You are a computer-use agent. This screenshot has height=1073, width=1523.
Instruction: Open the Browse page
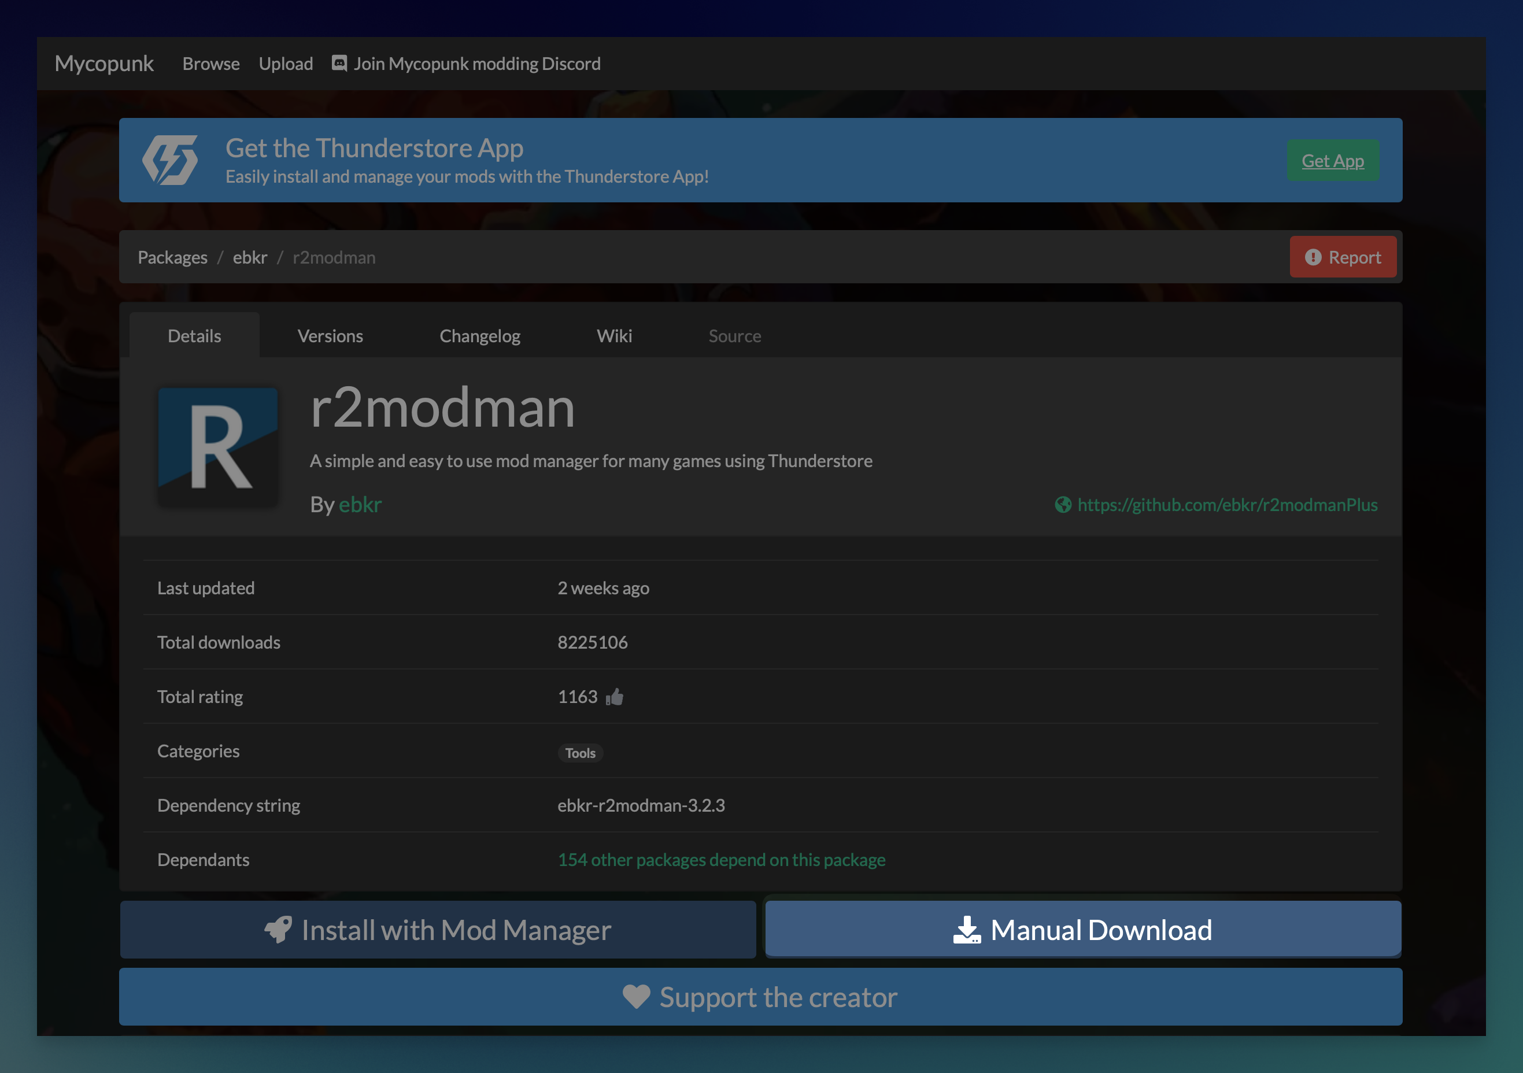coord(211,64)
